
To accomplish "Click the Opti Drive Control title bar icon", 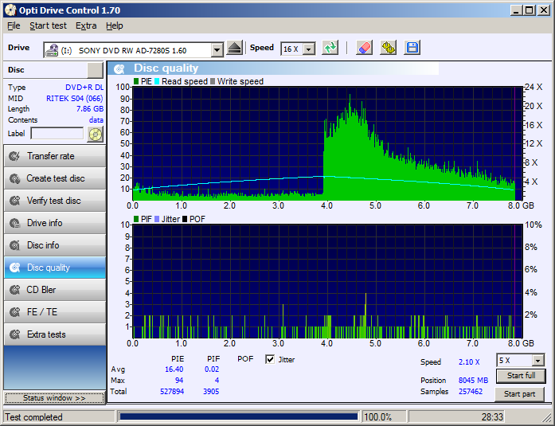I will tap(10, 10).
